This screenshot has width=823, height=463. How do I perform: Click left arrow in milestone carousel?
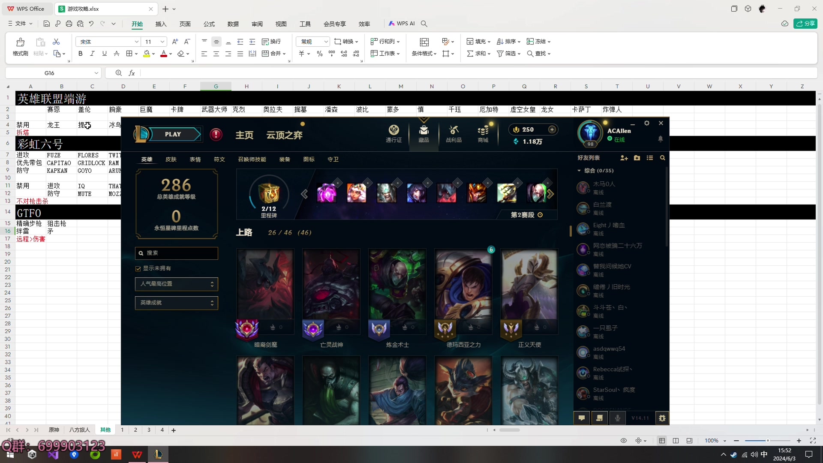point(304,194)
